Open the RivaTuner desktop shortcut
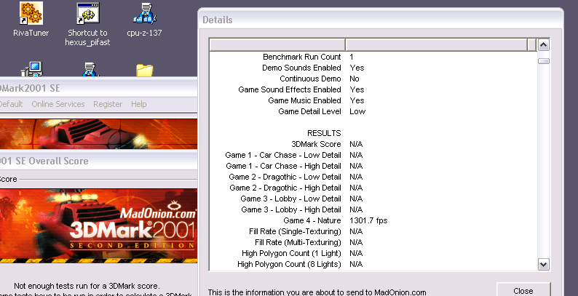578x296 pixels. tap(31, 19)
